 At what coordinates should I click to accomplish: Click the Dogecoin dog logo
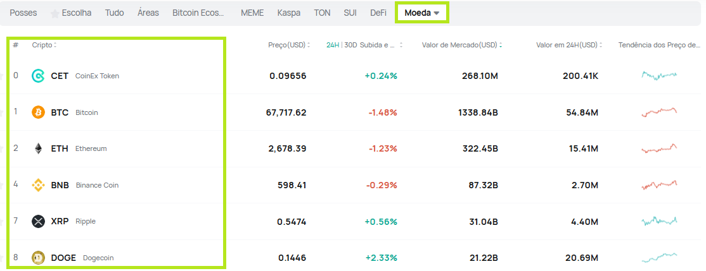click(38, 258)
